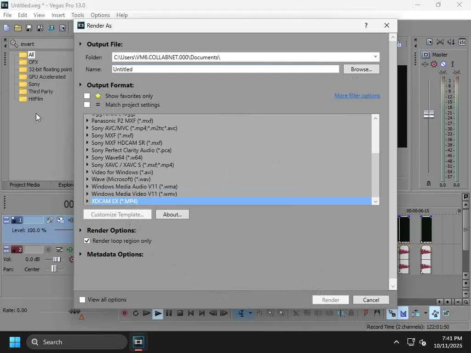Screen dimensions: 471x353
Task: Click the Go to Start transport icon
Action: (191, 313)
